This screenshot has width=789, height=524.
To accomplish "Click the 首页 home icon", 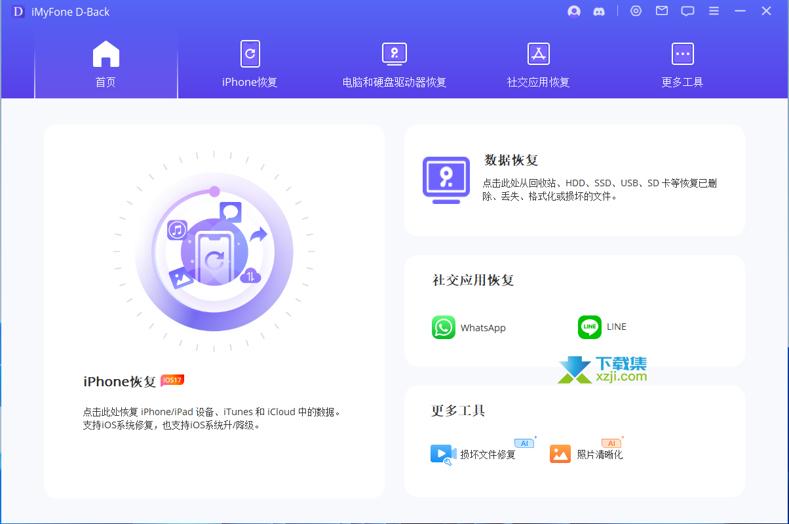I will point(106,54).
